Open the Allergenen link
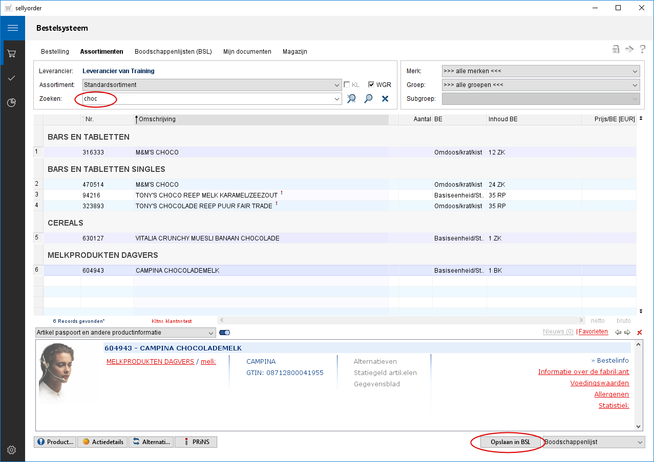 611,394
